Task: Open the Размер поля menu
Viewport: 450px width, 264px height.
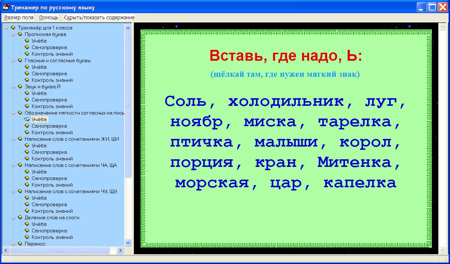Action: click(19, 17)
